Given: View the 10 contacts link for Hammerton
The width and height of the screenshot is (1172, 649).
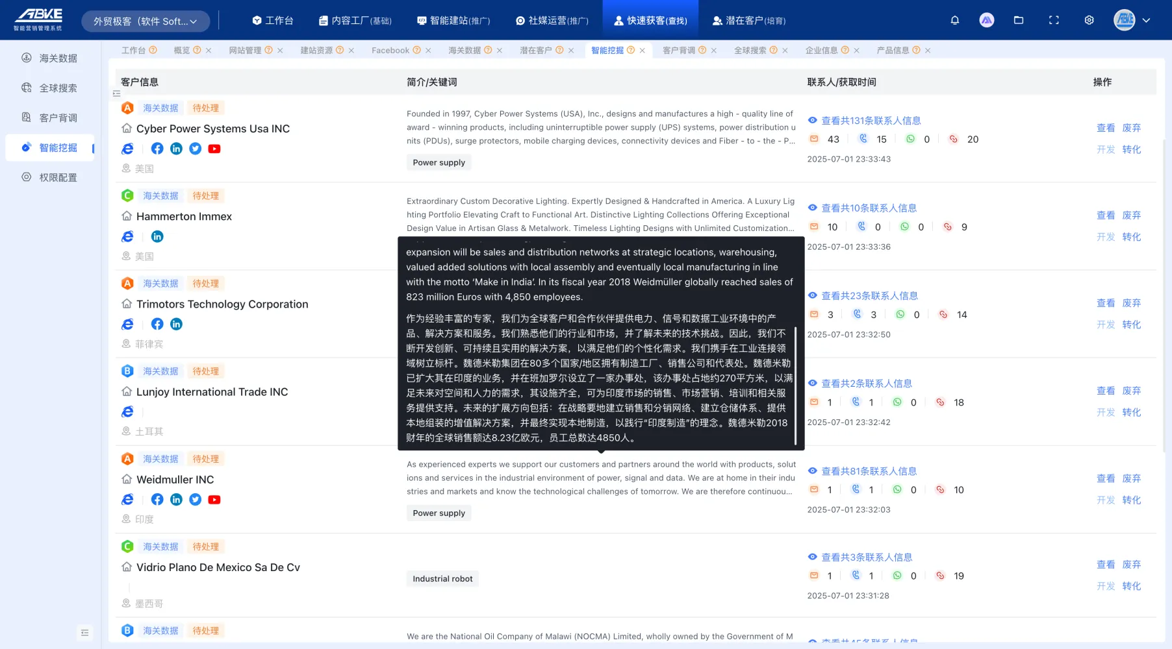Looking at the screenshot, I should [869, 208].
